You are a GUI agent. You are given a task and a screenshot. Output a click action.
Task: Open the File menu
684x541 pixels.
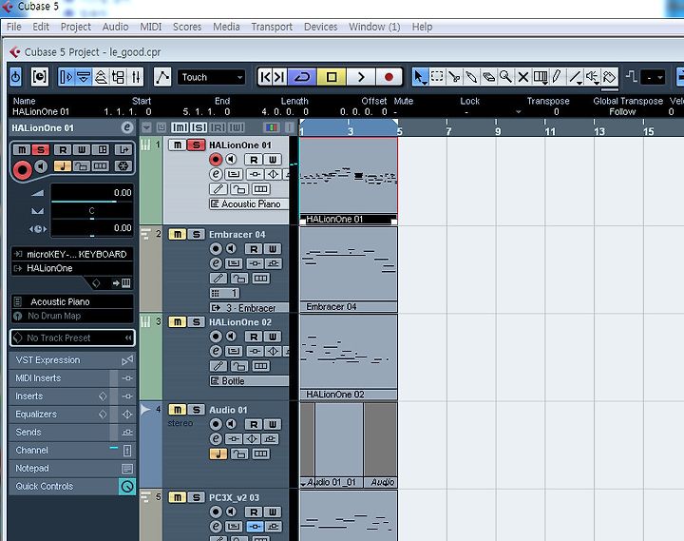(x=14, y=27)
